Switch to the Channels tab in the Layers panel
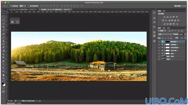The height and width of the screenshot is (105, 188). (x=164, y=28)
